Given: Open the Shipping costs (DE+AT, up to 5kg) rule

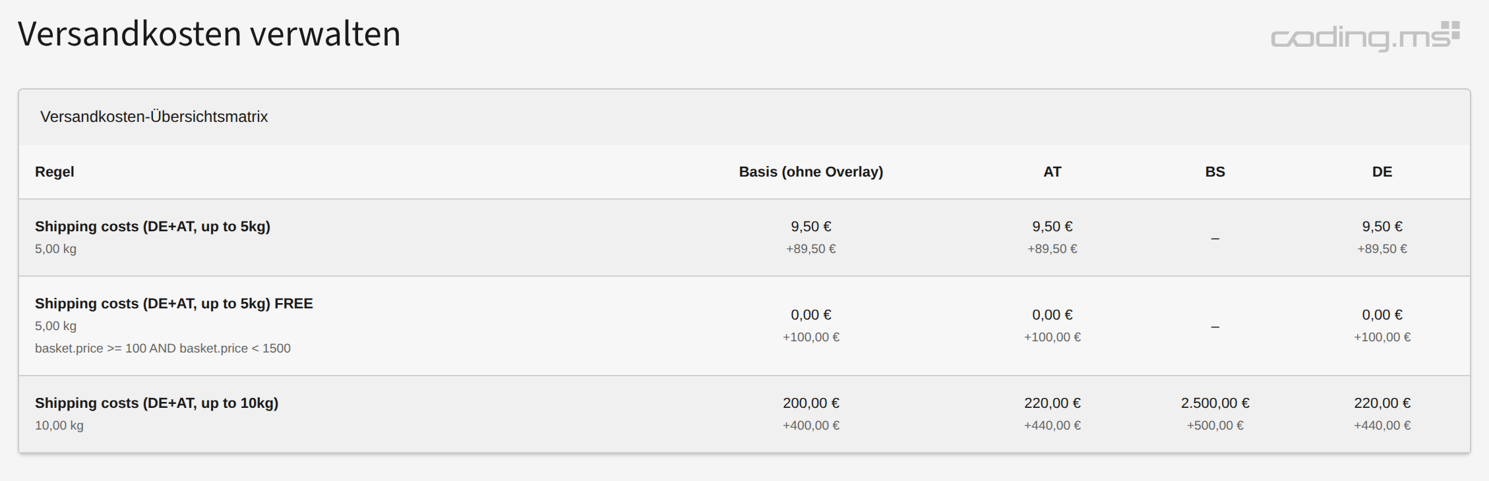Looking at the screenshot, I should coord(152,227).
